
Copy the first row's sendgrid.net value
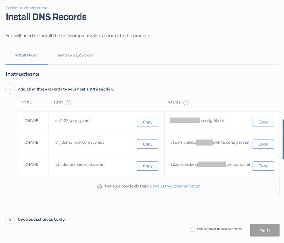coord(263,122)
